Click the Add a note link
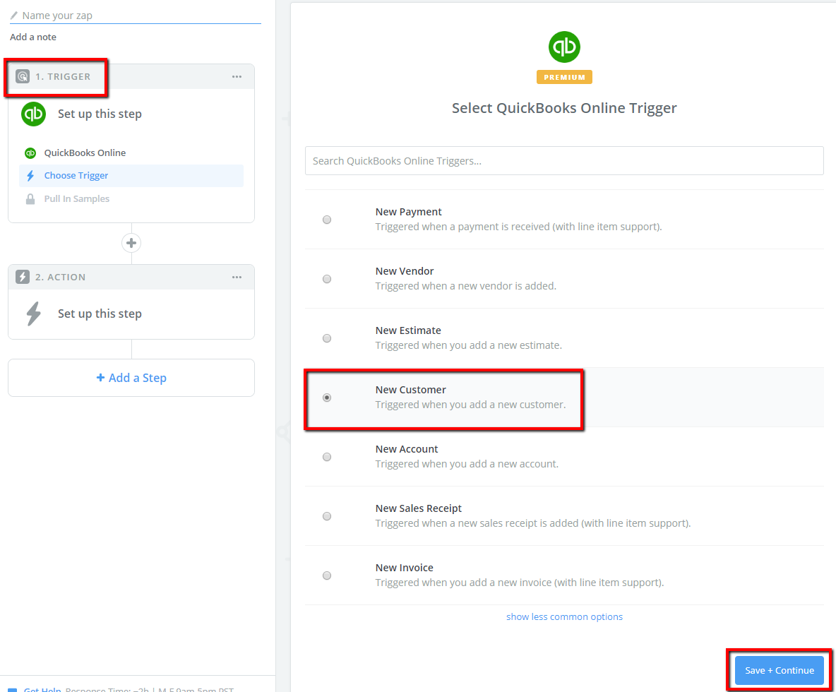836x692 pixels. [33, 37]
